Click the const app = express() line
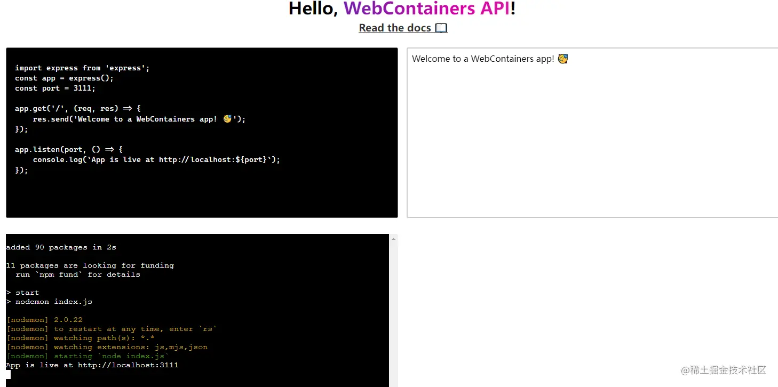 (x=64, y=78)
